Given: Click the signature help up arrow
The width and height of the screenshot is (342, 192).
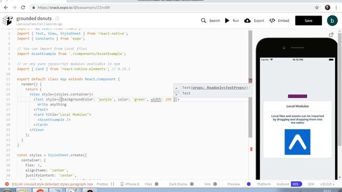Looking at the screenshot, I should (x=176, y=88).
